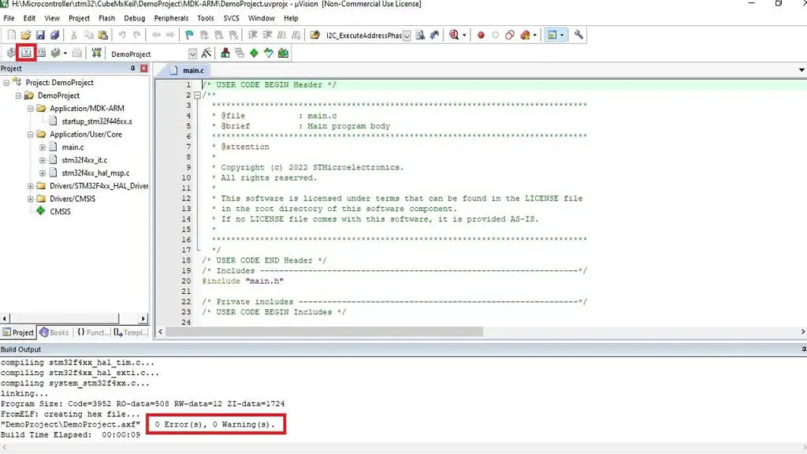
Task: Save the current file
Action: (x=40, y=35)
